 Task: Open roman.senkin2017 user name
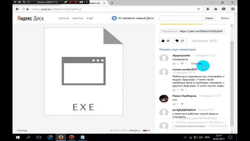[x=185, y=69]
